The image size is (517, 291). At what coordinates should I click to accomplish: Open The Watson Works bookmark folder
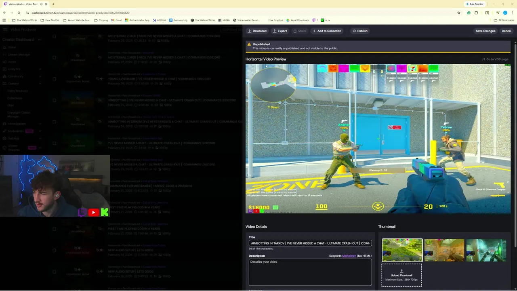pos(24,20)
